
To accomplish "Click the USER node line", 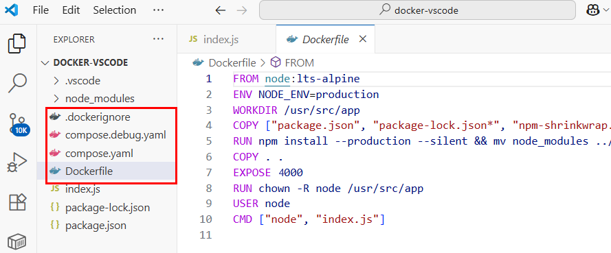I will tap(261, 204).
